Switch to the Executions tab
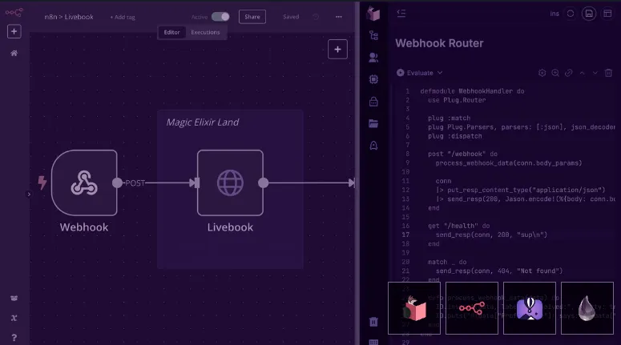 (x=205, y=32)
